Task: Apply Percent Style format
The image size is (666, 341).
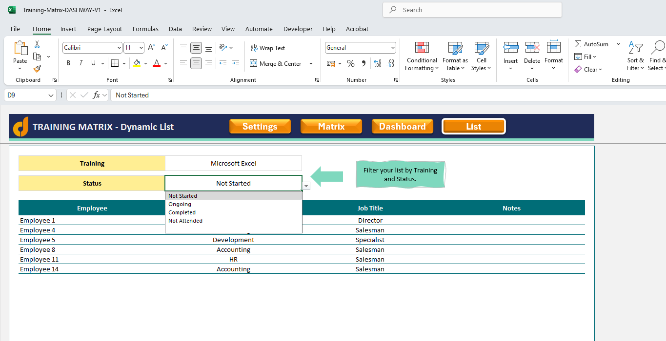Action: point(351,63)
